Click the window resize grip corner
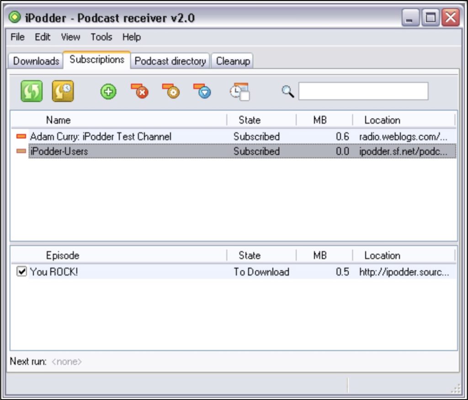Image resolution: width=468 pixels, height=400 pixels. [456, 388]
